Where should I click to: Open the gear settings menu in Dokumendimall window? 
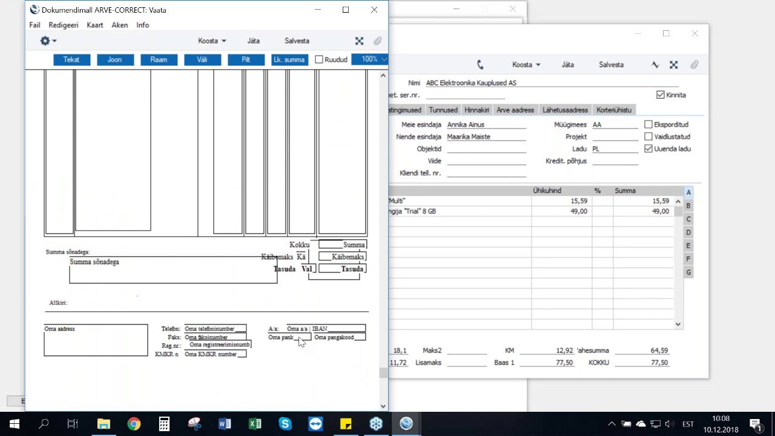(47, 41)
